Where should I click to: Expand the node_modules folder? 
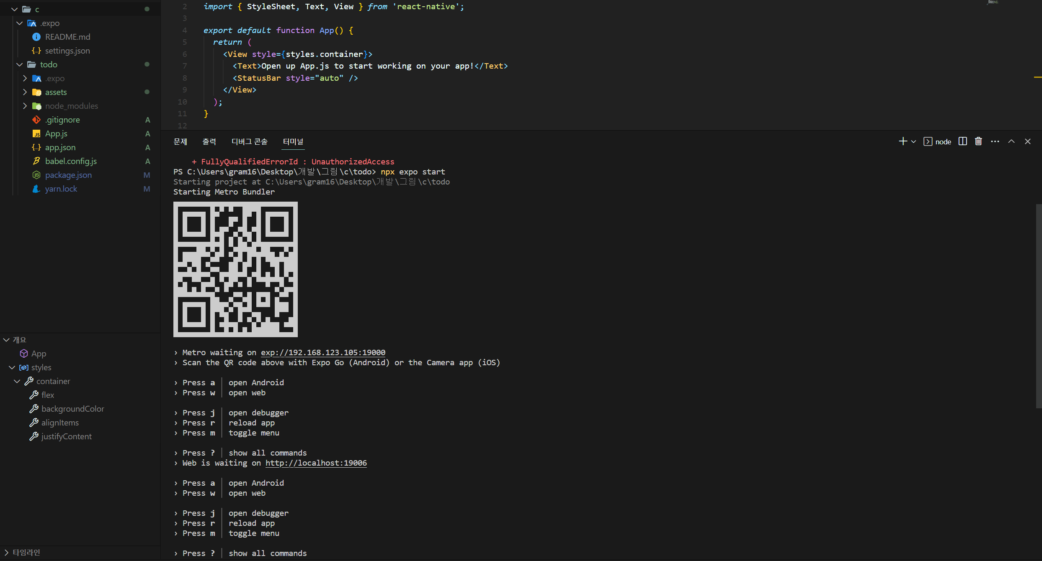(25, 106)
